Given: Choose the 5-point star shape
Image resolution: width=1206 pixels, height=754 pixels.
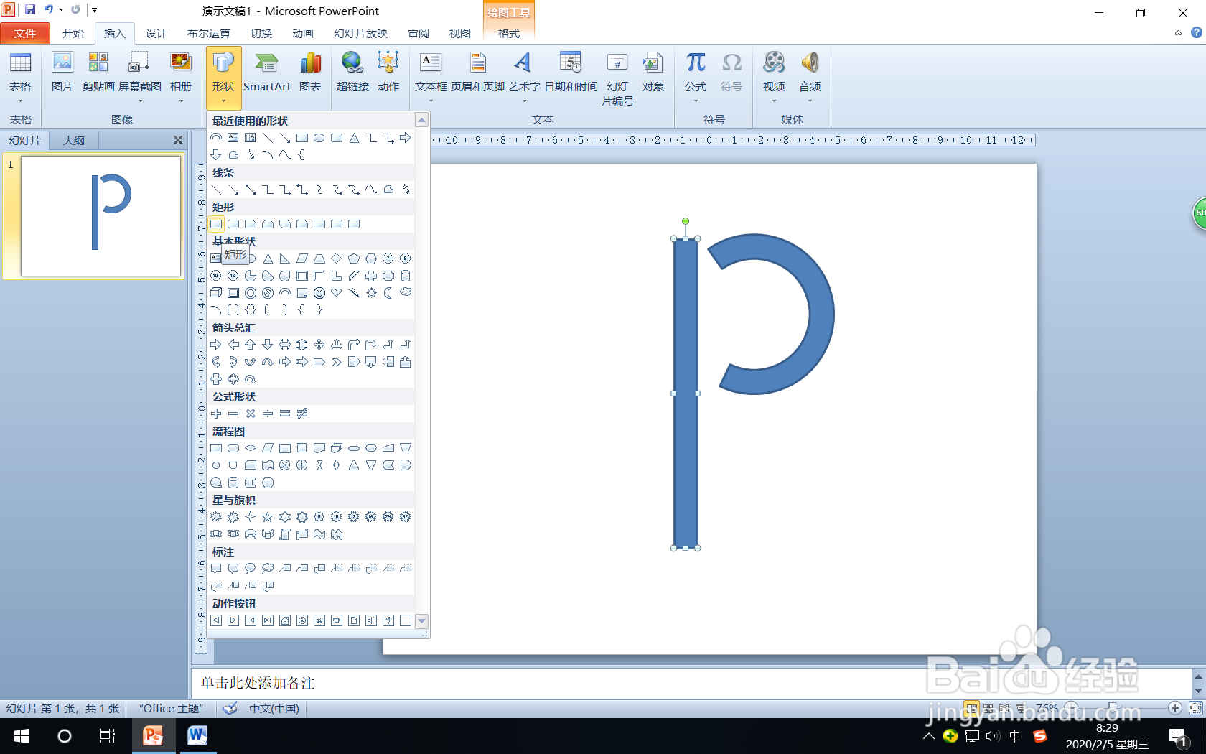Looking at the screenshot, I should point(268,516).
